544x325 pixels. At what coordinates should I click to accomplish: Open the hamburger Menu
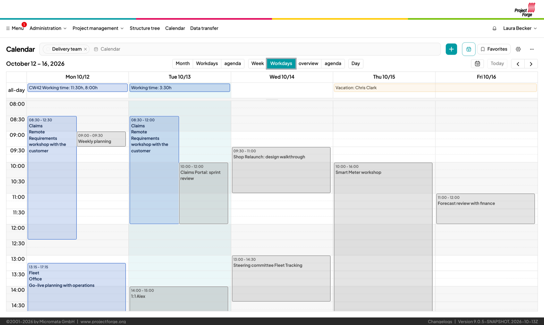[x=15, y=28]
